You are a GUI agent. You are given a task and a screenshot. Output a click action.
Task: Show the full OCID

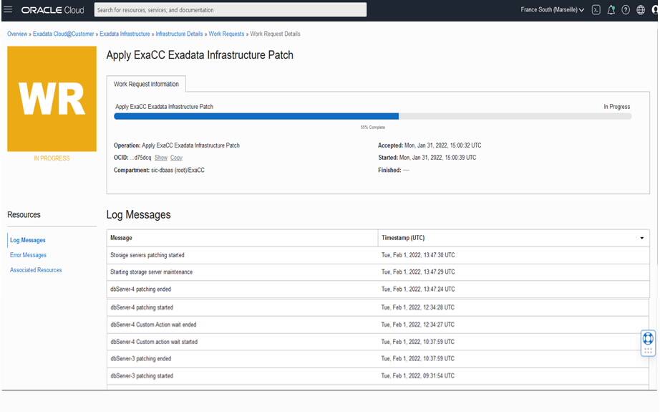coord(161,158)
